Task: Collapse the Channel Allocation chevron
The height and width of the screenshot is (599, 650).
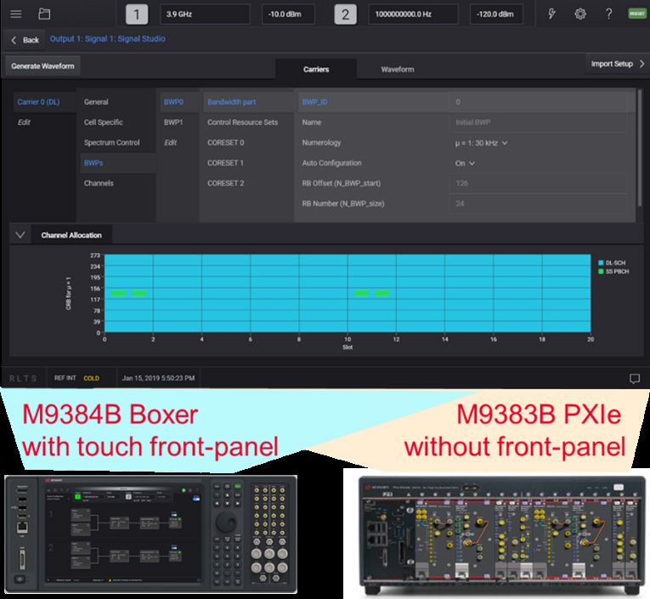Action: tap(20, 235)
